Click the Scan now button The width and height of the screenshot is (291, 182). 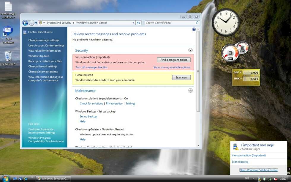point(181,77)
